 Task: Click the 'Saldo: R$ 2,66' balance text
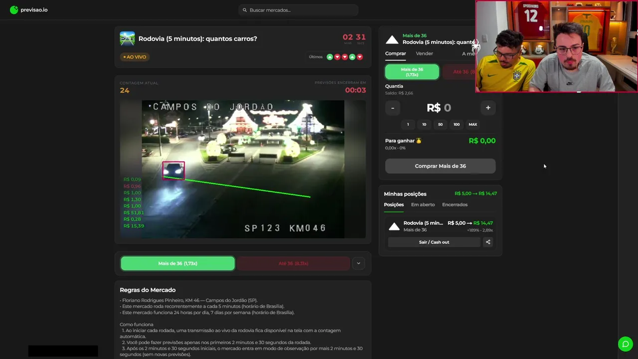click(399, 93)
